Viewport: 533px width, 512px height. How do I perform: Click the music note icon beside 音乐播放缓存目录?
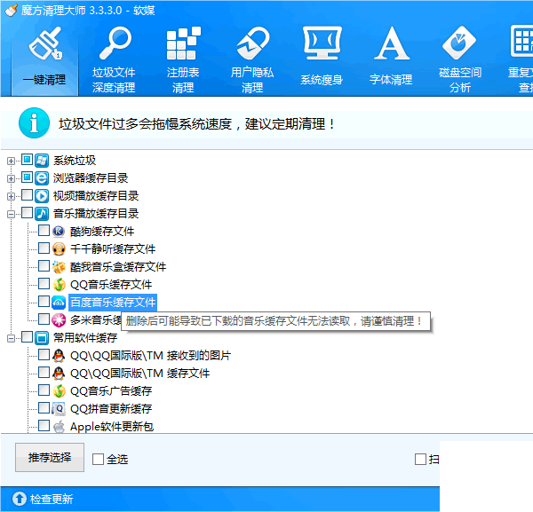(42, 214)
